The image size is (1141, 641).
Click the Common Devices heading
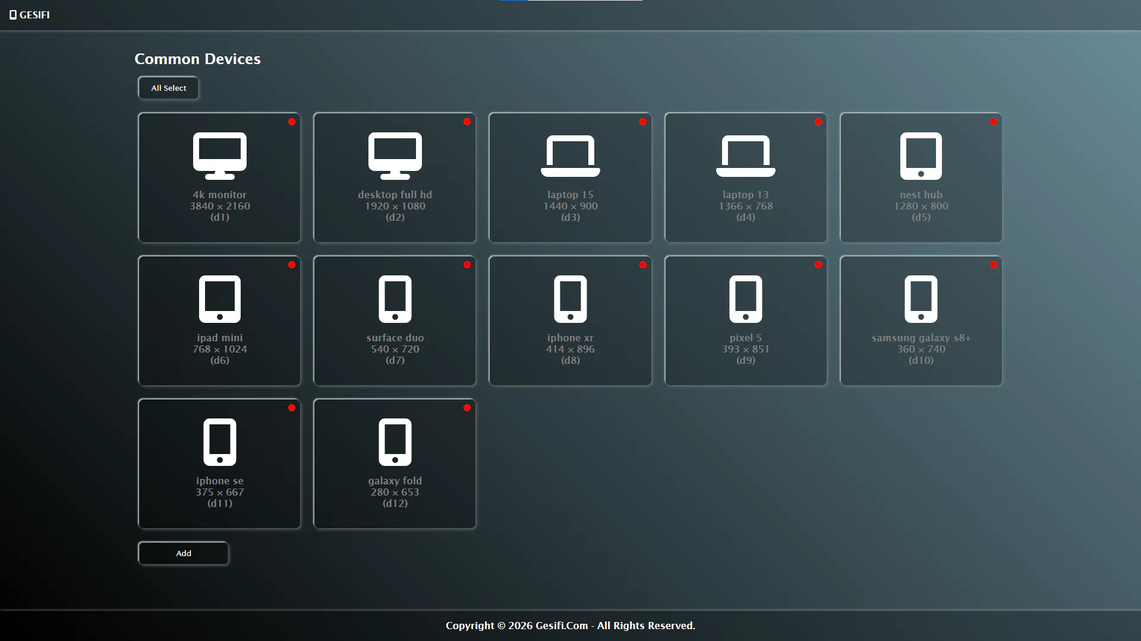[x=197, y=59]
